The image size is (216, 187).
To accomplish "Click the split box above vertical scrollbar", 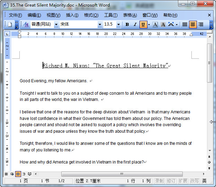I will tap(209, 32).
